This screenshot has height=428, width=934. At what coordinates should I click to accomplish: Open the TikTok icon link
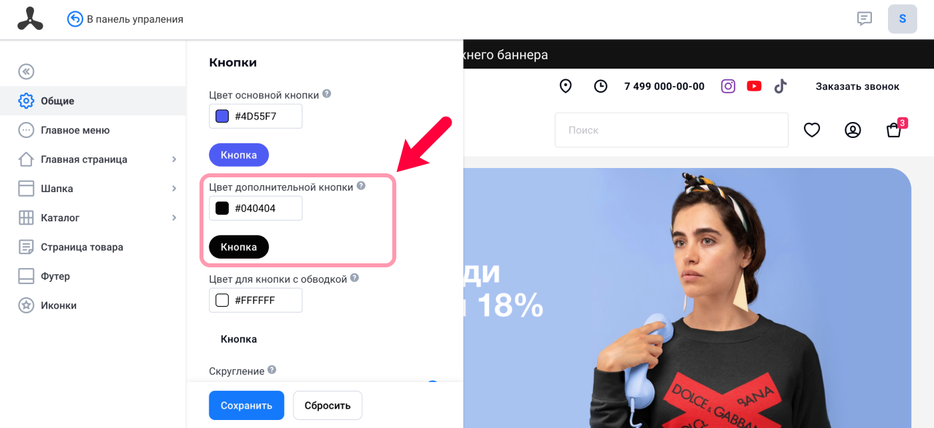point(781,86)
